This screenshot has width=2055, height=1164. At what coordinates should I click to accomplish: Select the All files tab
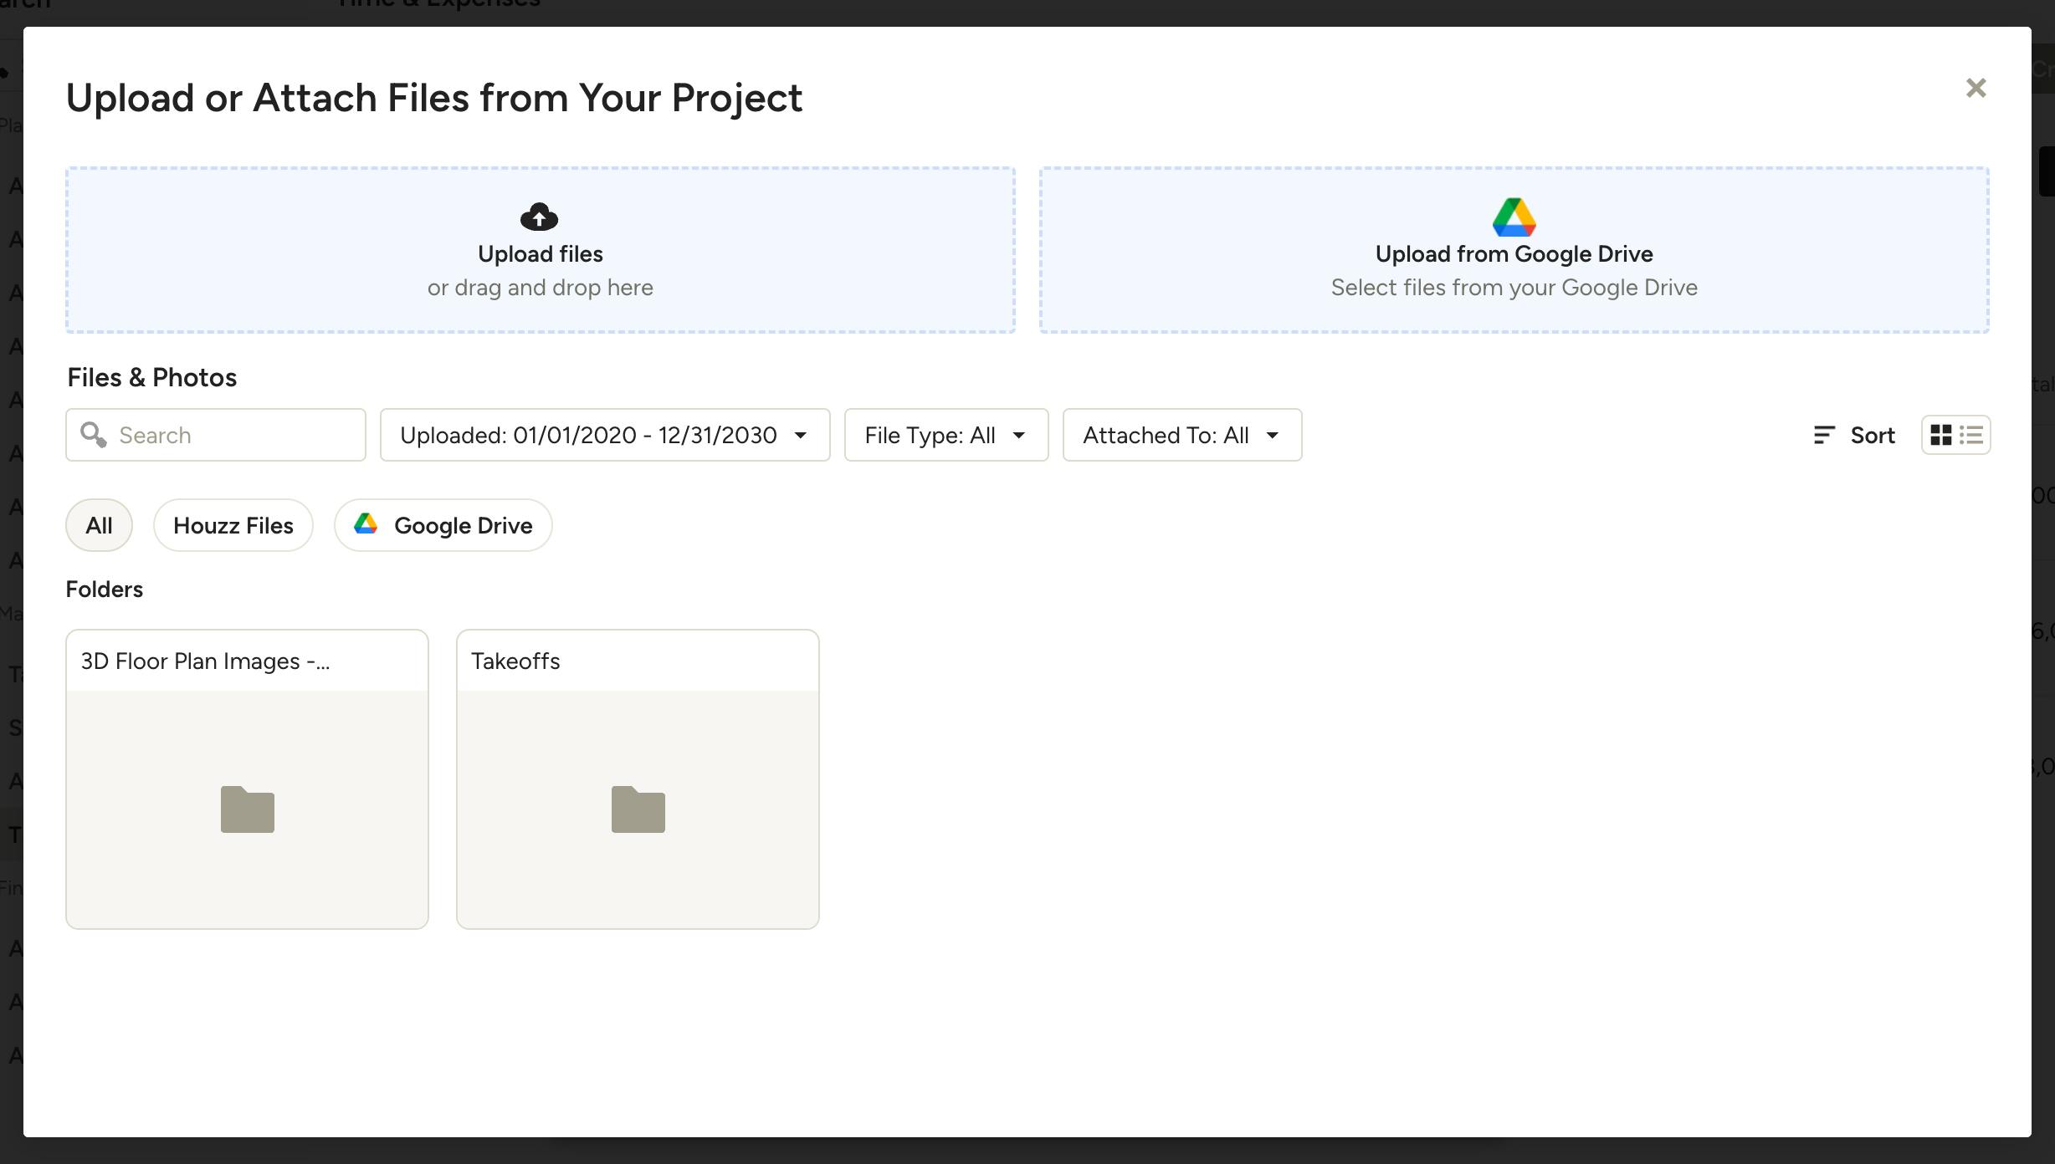99,525
